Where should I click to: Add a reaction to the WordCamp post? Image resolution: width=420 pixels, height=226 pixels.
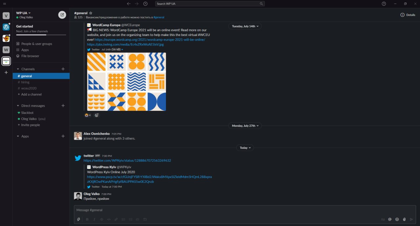(x=96, y=115)
